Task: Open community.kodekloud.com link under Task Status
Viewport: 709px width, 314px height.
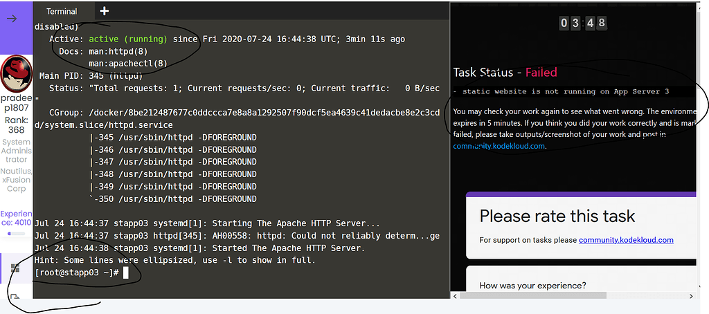Action: click(x=499, y=146)
